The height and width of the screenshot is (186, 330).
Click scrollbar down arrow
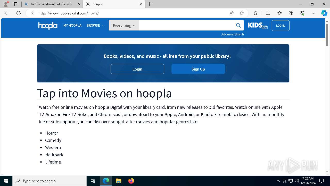[x=327, y=171]
